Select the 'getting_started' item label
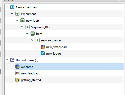Image resolution: width=125 pixels, height=95 pixels. click(31, 80)
